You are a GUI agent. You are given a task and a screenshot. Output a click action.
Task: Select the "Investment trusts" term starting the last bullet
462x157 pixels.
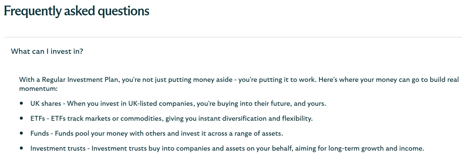coord(58,149)
